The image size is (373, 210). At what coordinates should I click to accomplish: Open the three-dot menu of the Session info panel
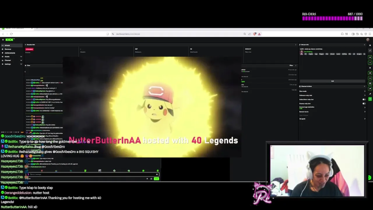pyautogui.click(x=296, y=45)
